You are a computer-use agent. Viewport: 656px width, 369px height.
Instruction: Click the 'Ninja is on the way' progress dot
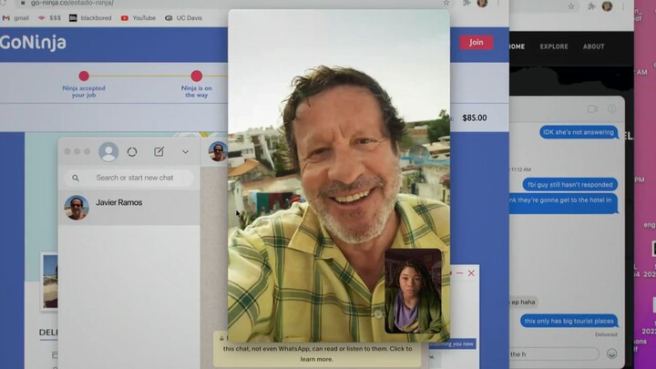coord(196,76)
